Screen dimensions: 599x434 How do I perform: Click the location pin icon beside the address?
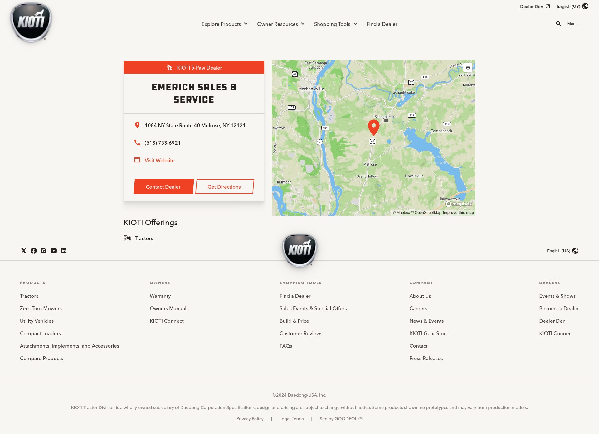coord(137,125)
